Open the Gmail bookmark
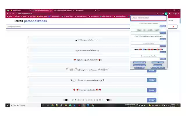186x116 pixels. 9,17
